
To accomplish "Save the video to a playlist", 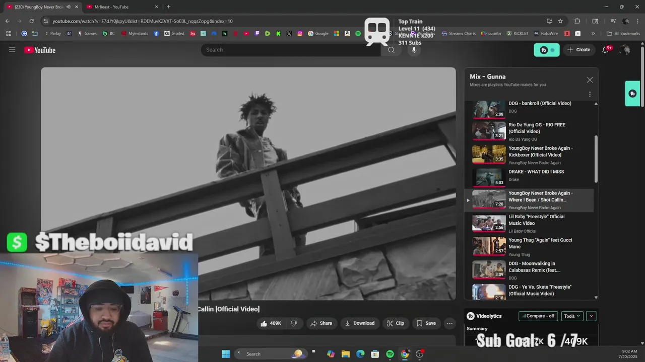I will tap(426, 323).
